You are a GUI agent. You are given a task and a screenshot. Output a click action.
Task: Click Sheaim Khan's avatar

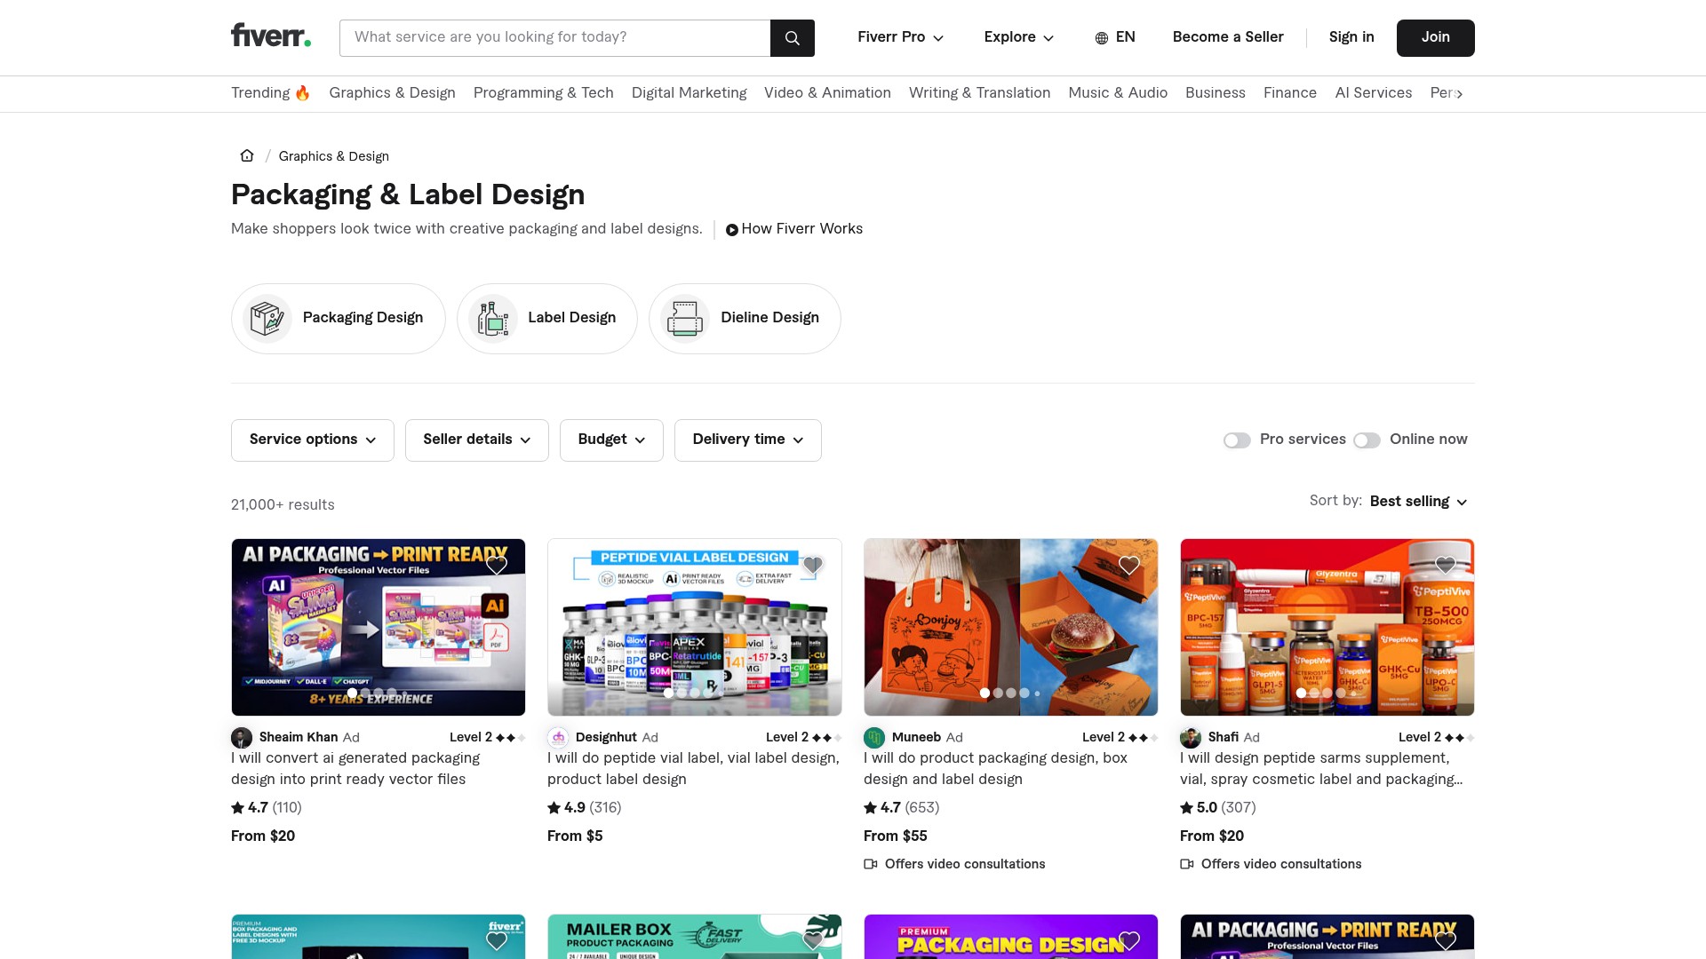click(x=242, y=738)
